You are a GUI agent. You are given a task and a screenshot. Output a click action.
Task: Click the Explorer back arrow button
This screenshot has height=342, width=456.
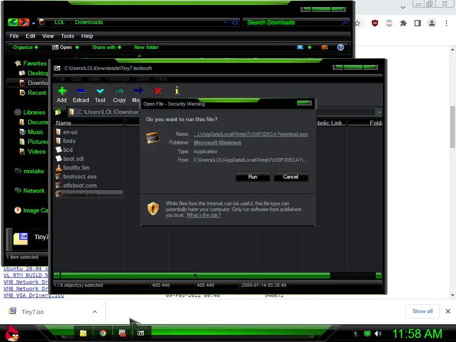[13, 22]
